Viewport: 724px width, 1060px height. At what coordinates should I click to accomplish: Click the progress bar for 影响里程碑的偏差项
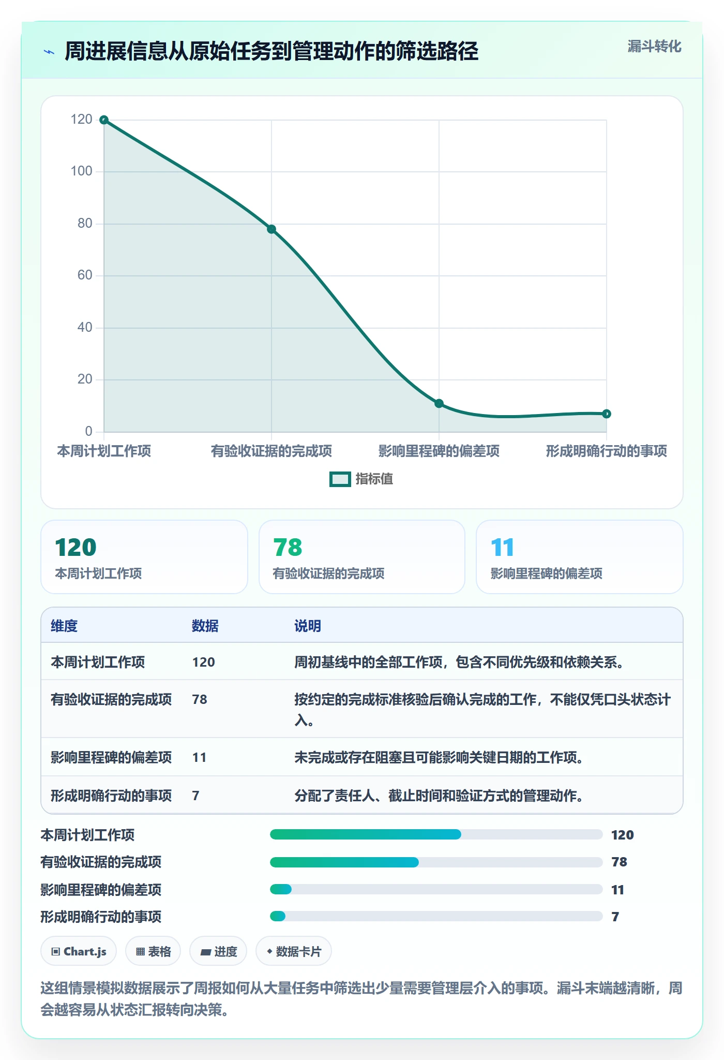pos(436,889)
